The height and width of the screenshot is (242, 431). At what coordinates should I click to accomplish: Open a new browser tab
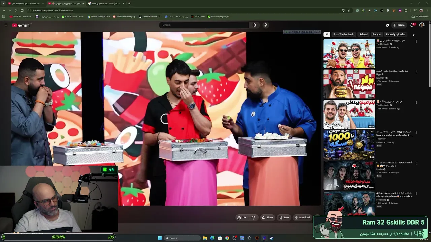pyautogui.click(x=129, y=3)
